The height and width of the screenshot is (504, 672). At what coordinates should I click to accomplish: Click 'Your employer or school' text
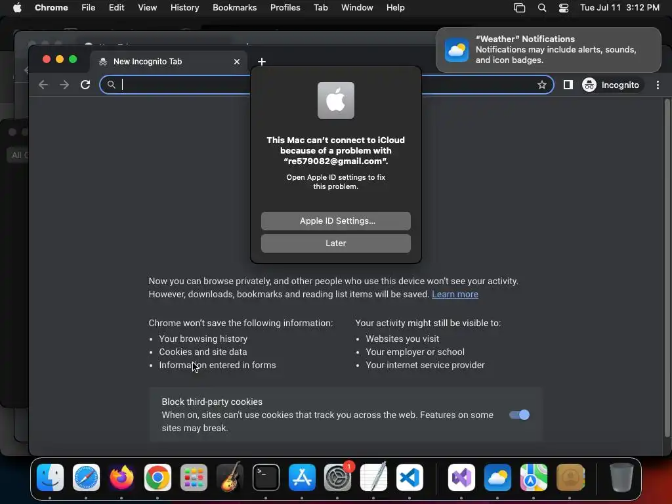[415, 352]
